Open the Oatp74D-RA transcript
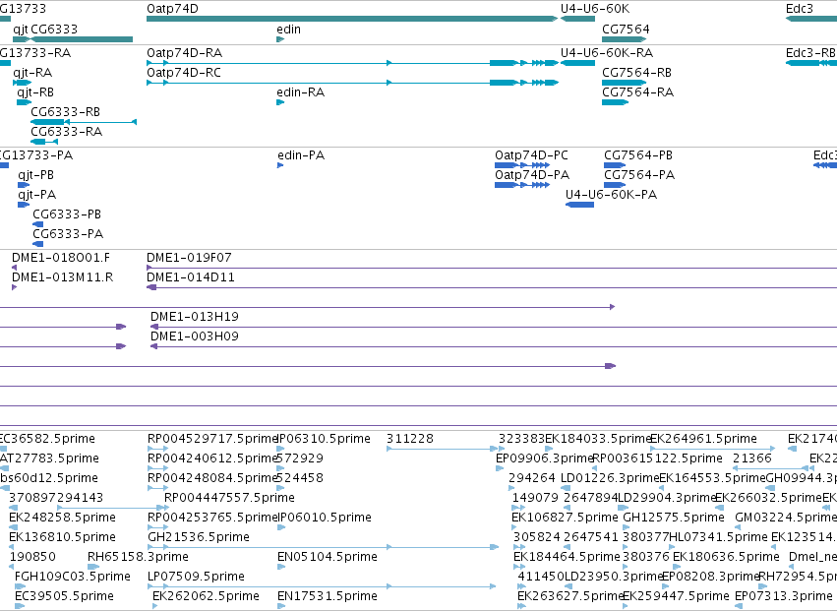837x611 pixels. (x=352, y=63)
